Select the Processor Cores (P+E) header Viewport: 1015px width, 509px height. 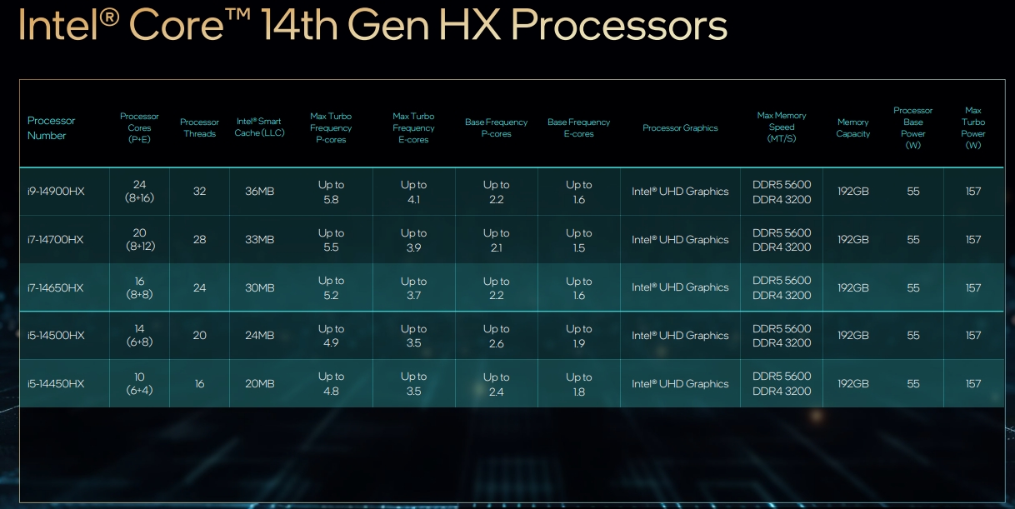coord(139,128)
